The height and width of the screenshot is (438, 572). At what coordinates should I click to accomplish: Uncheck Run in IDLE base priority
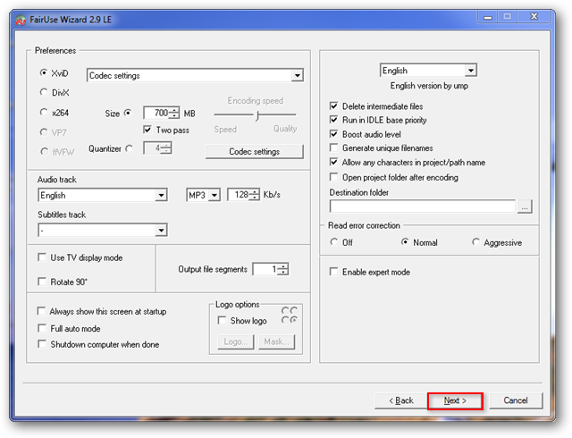(x=333, y=120)
